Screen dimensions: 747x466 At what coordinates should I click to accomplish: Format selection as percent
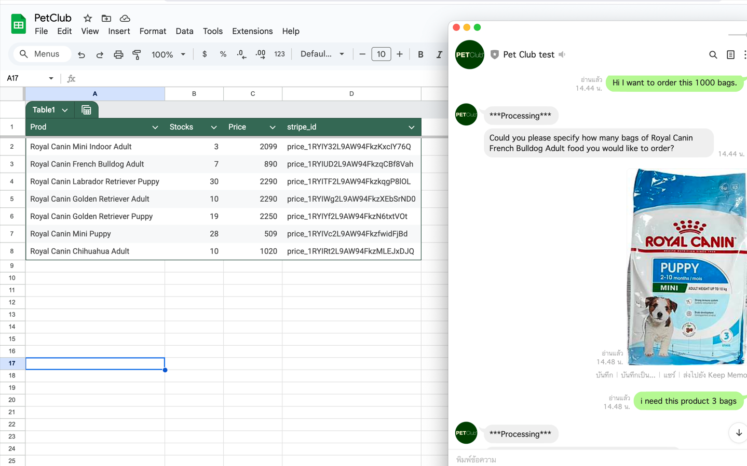(223, 54)
